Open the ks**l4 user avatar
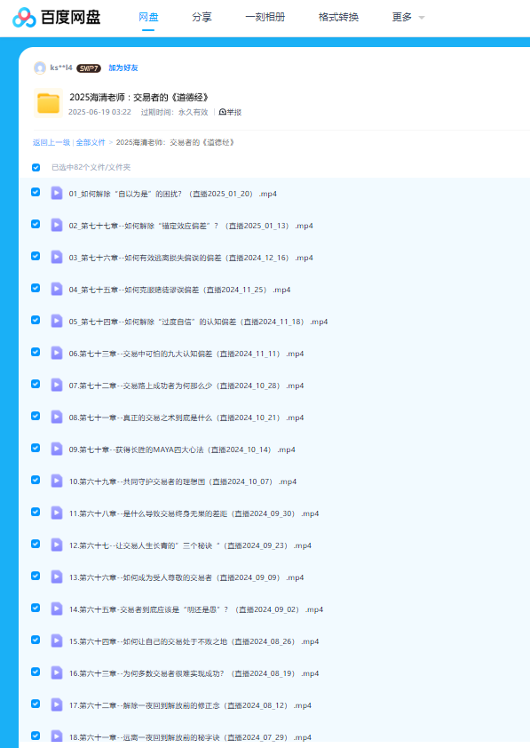Image resolution: width=530 pixels, height=748 pixels. [40, 68]
